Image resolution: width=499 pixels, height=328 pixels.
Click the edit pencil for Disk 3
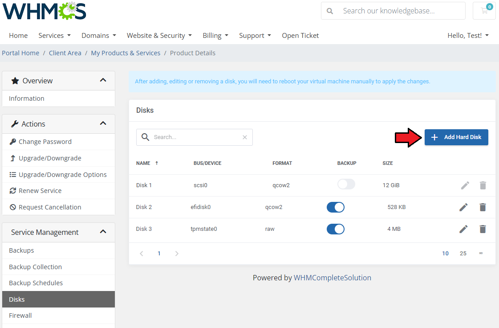click(x=463, y=229)
